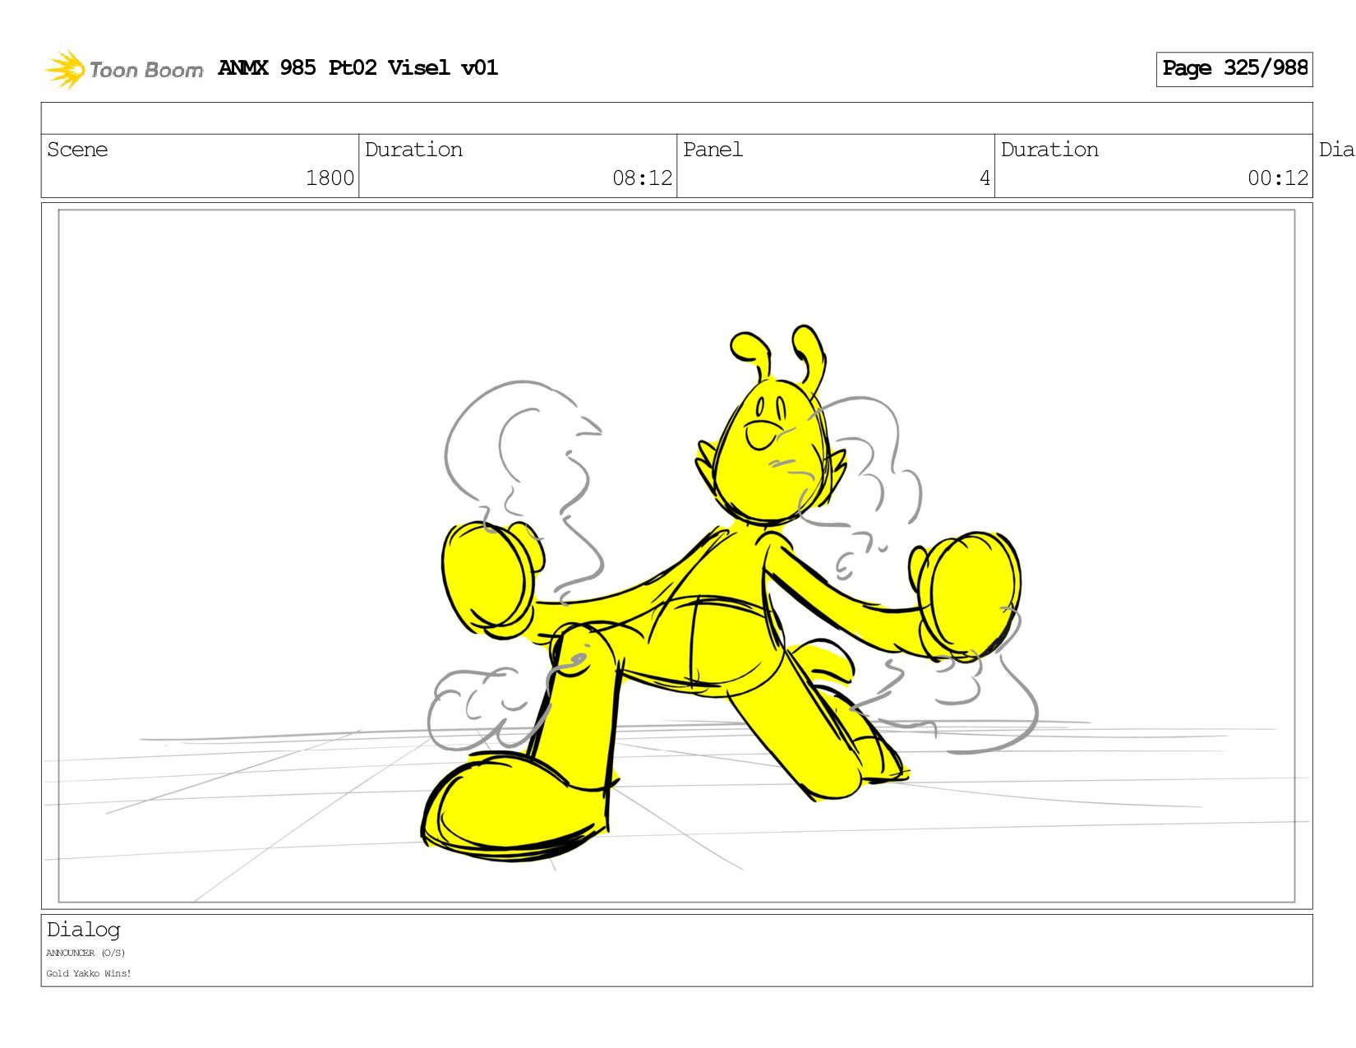1356x1048 pixels.
Task: Select the title text 'ANMX 985 Pt02 Visel v01'
Action: [358, 68]
